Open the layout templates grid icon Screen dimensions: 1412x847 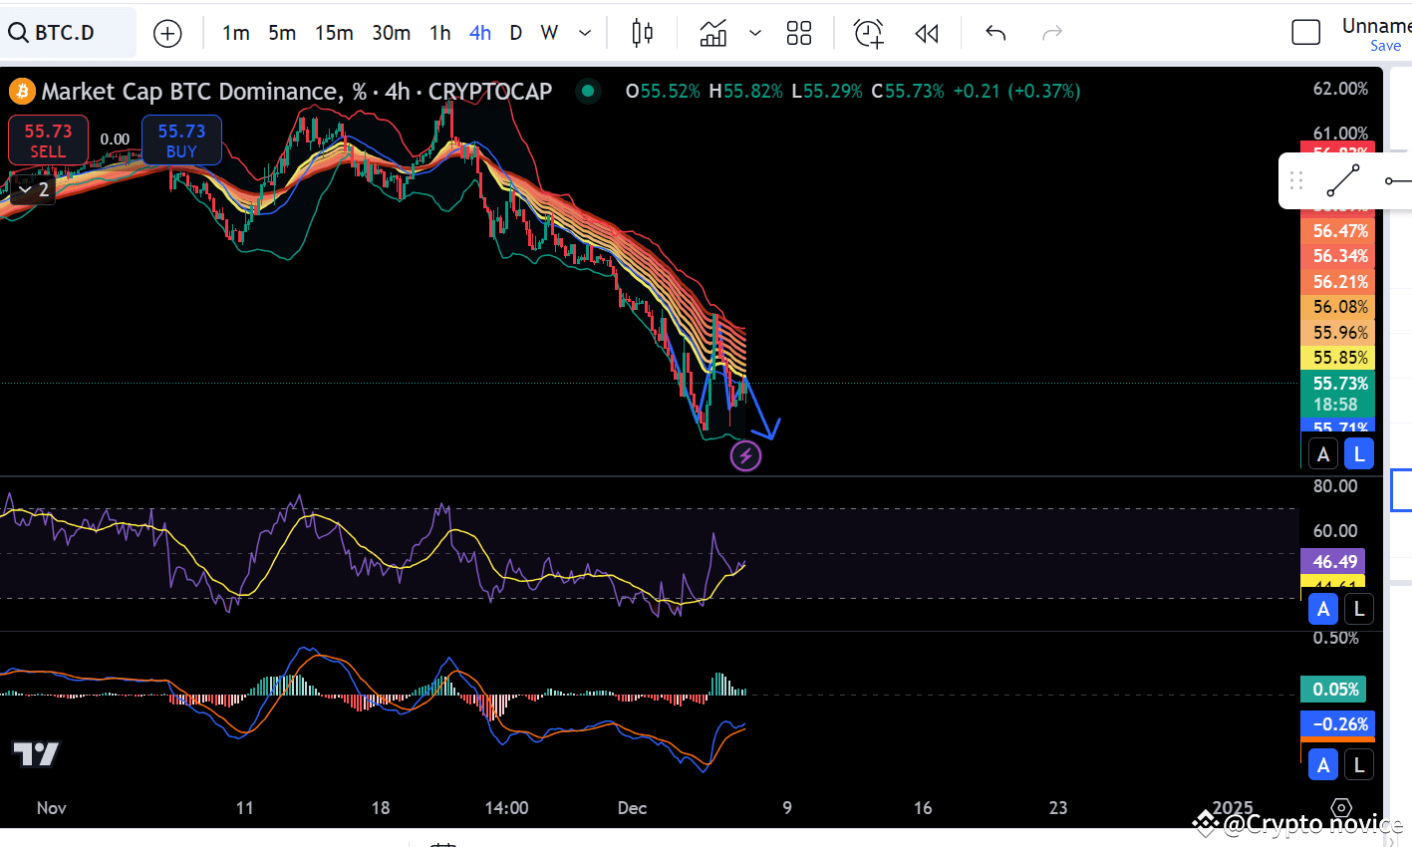(x=799, y=33)
